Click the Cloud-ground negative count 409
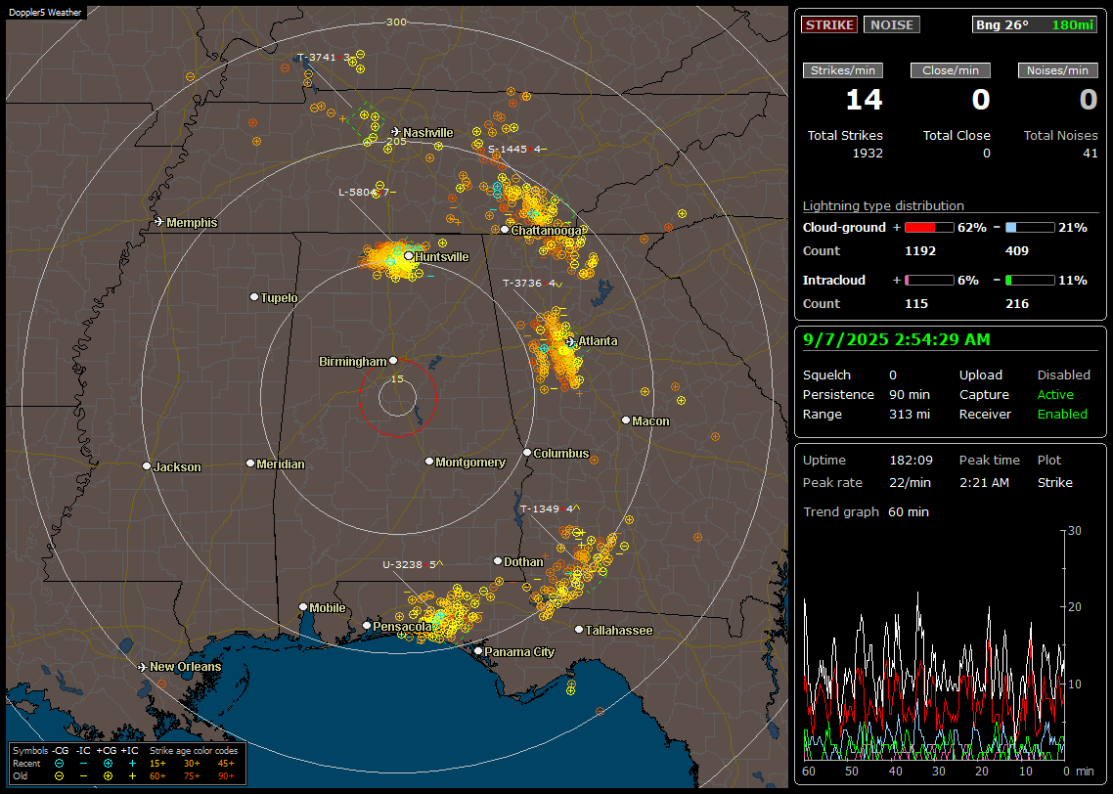 pos(1016,250)
